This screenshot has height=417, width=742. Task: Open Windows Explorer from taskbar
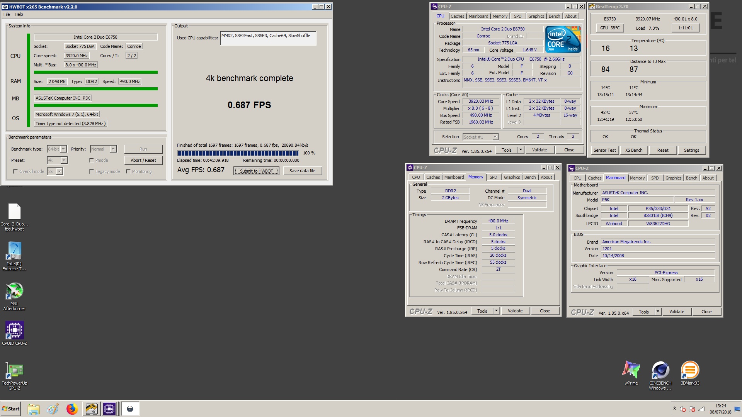click(x=34, y=409)
